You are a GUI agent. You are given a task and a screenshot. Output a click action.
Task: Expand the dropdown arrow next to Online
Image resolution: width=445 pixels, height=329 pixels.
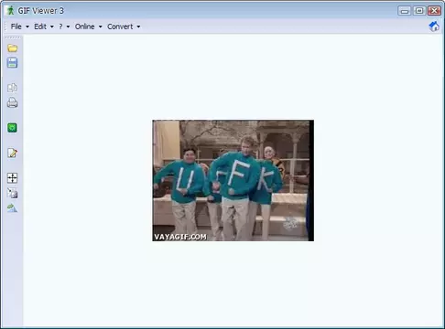[100, 27]
